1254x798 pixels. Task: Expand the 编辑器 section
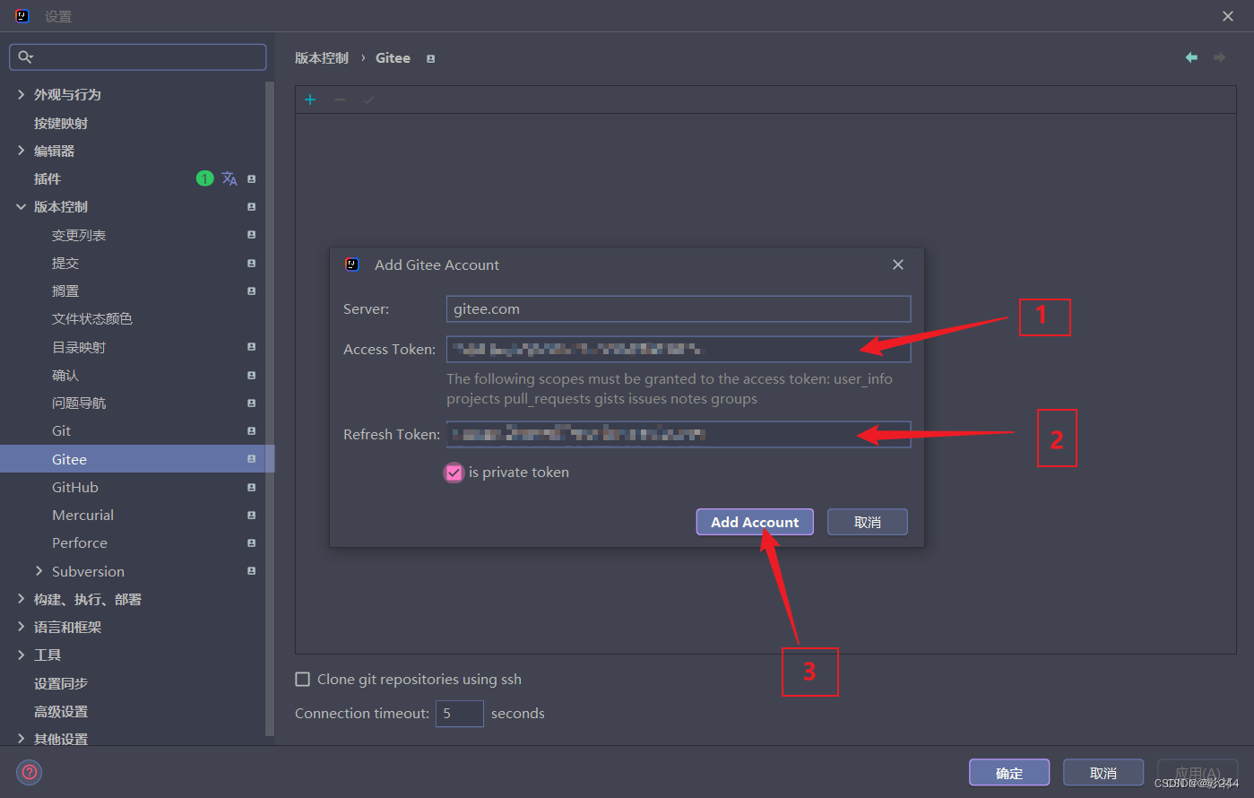[x=21, y=151]
